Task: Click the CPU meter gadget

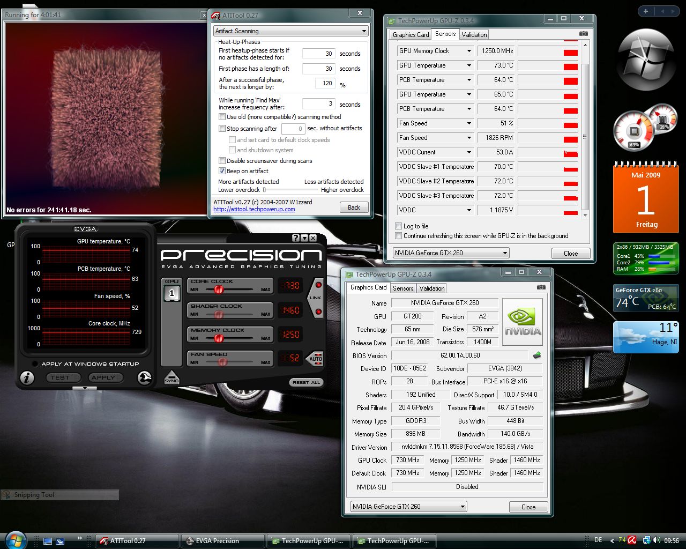Action: [x=645, y=129]
